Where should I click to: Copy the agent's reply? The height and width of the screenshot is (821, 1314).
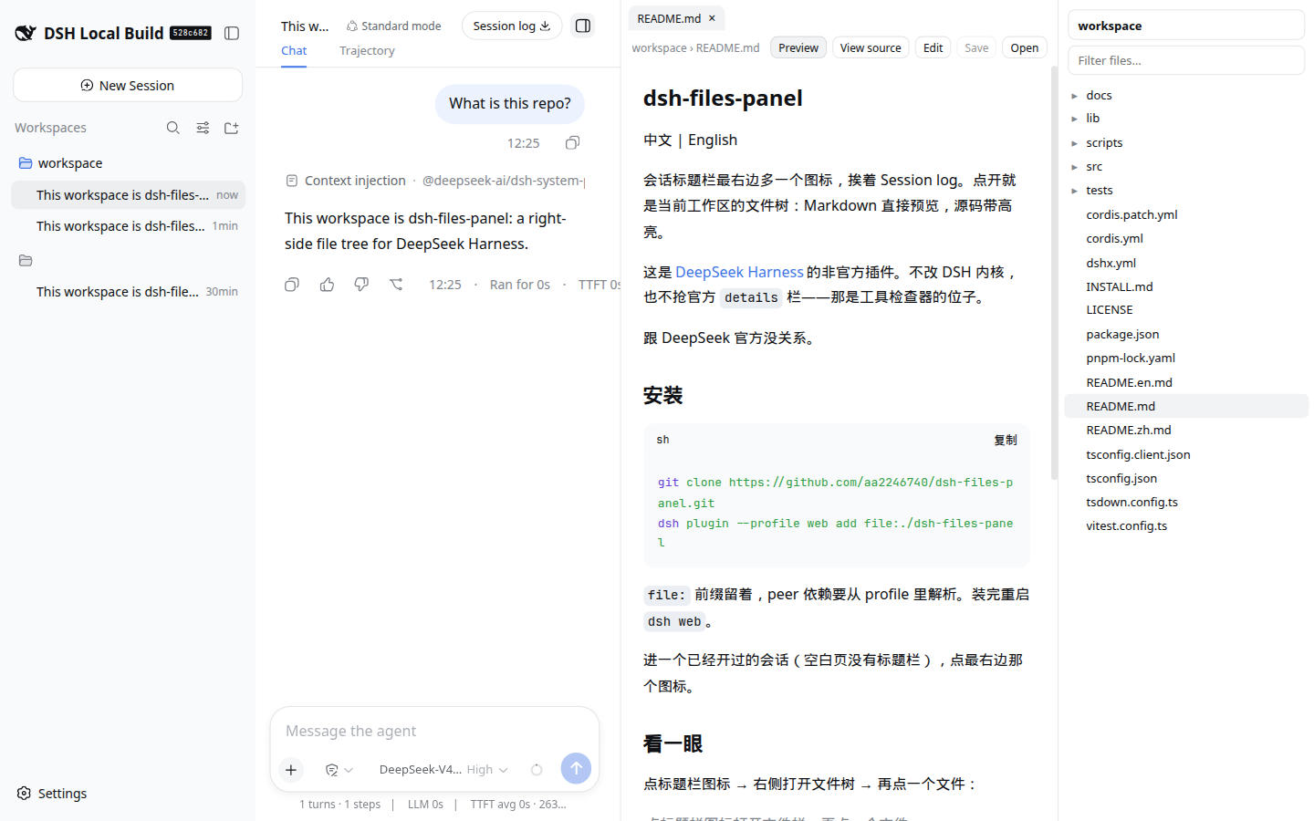(292, 285)
